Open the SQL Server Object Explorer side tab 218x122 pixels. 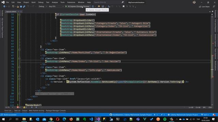click(2, 28)
